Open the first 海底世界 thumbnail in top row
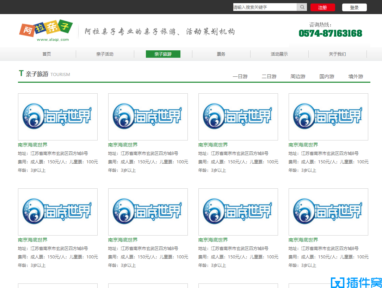Image resolution: width=382 pixels, height=288 pixels. click(x=58, y=117)
